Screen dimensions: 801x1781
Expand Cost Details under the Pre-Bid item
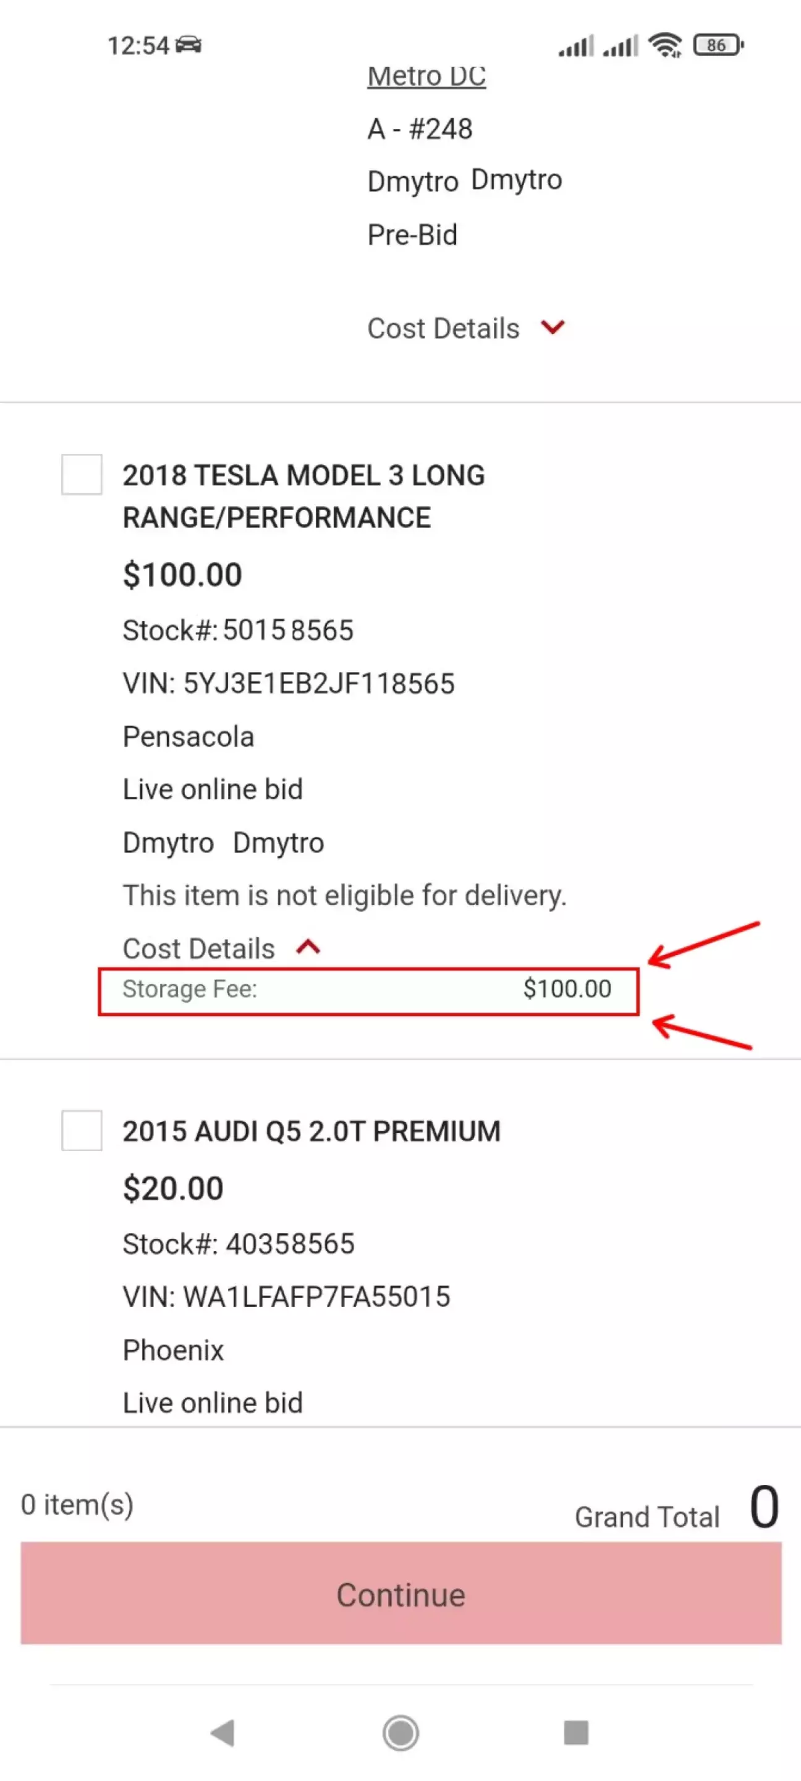click(x=443, y=328)
